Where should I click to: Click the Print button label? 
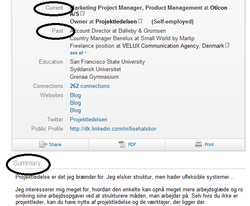click(209, 144)
